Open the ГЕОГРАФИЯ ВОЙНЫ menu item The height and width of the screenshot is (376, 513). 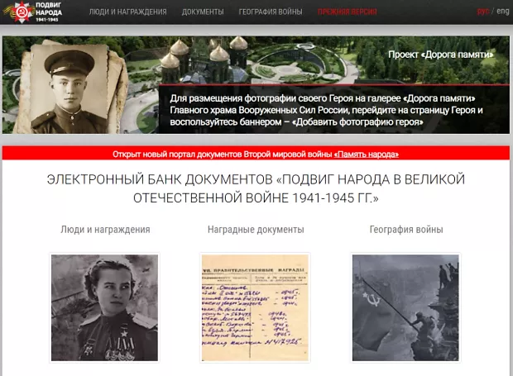point(271,12)
